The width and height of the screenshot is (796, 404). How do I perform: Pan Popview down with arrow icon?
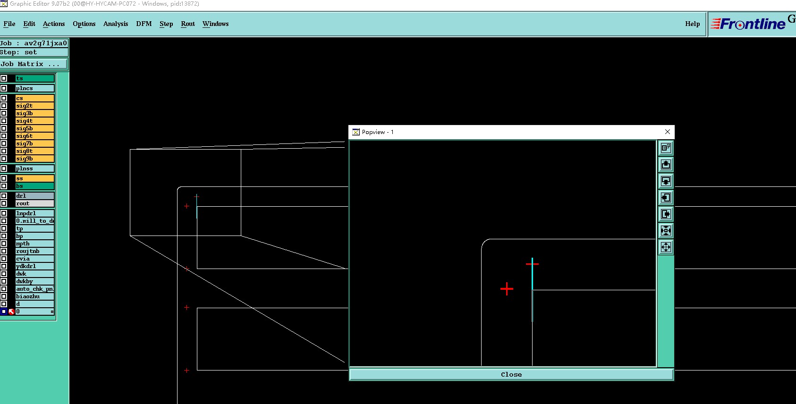tap(666, 181)
